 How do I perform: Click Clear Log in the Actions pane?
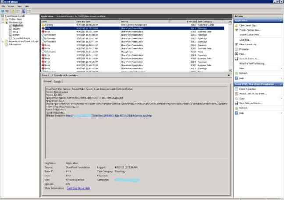[x=245, y=40]
